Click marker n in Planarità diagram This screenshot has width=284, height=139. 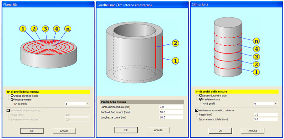pos(67,29)
